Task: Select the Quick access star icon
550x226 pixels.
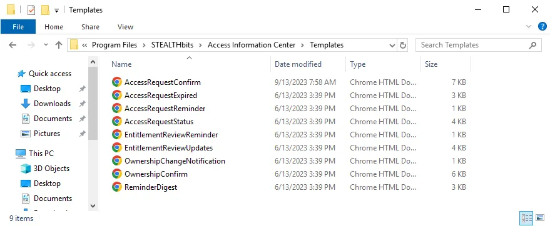Action: [x=21, y=74]
